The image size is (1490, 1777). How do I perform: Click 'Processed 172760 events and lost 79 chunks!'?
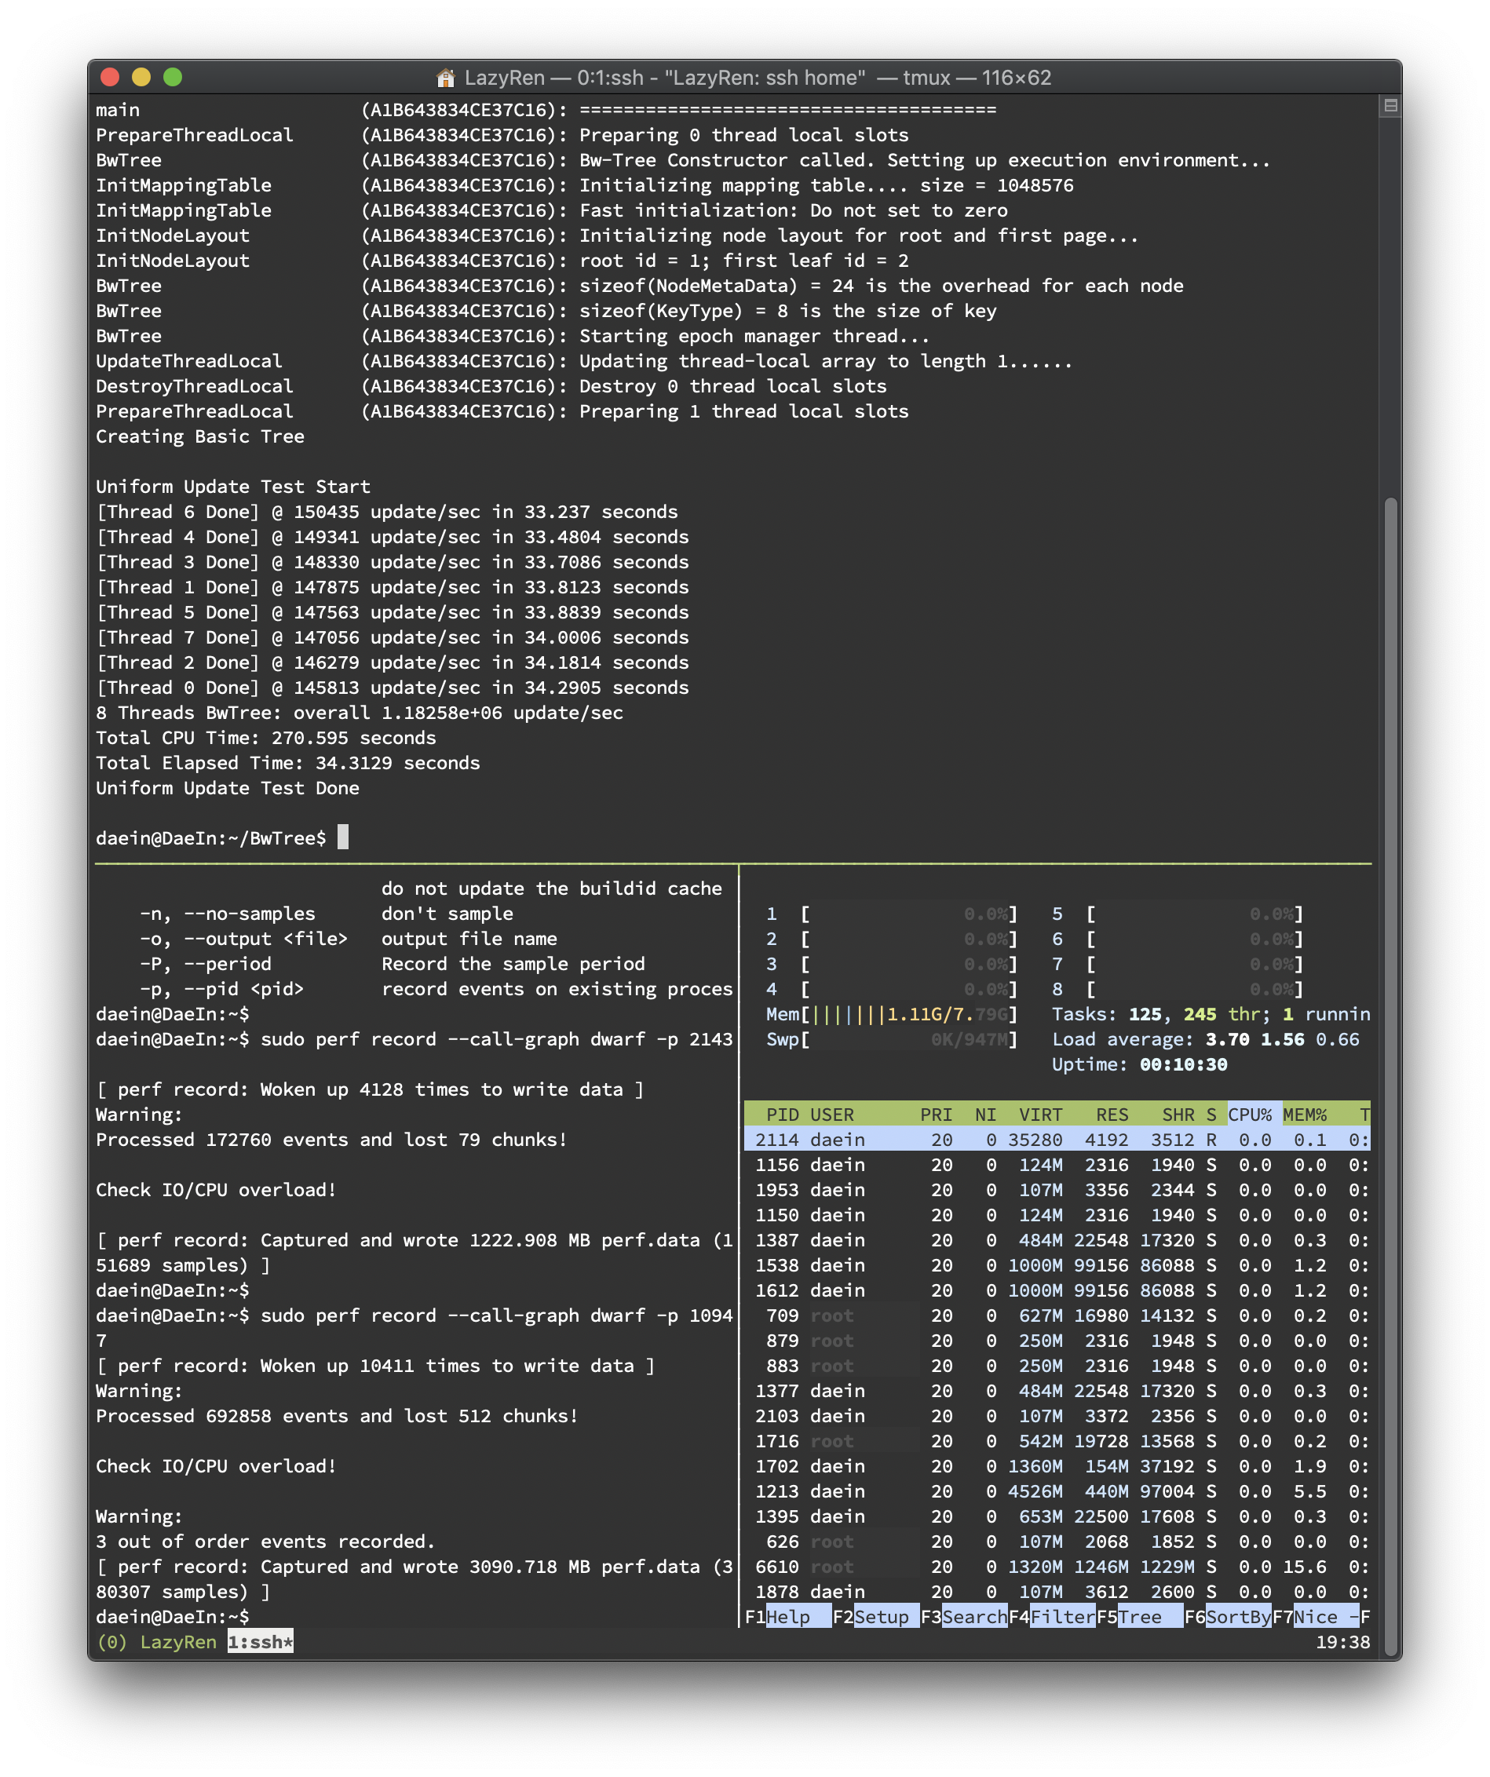[x=331, y=1140]
